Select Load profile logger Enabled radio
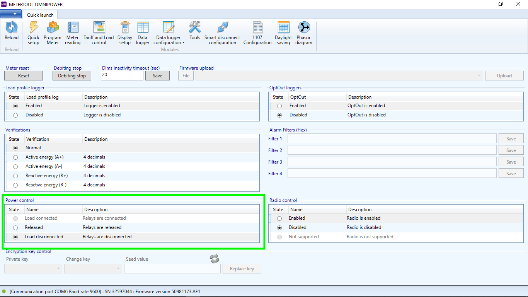This screenshot has height=297, width=528. [x=15, y=106]
